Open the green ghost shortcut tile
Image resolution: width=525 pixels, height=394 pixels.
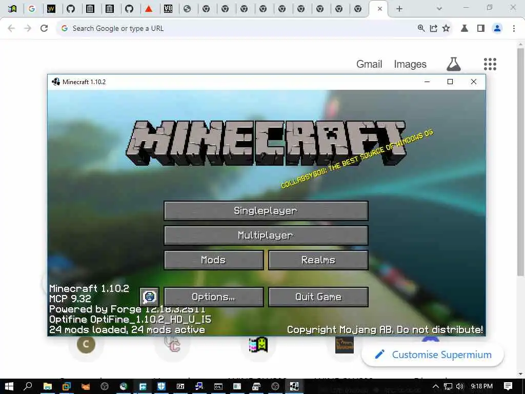258,344
